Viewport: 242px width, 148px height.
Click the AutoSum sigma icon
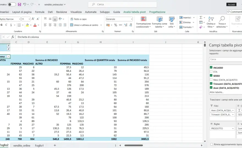(x=201, y=18)
